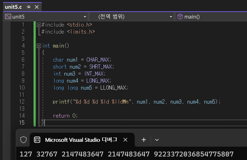Image resolution: width=247 pixels, height=160 pixels.
Task: Click the output value 127
Action: 26,154
